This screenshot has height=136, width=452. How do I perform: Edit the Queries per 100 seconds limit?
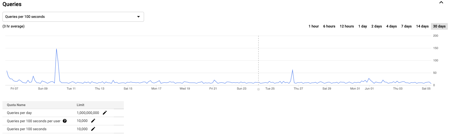pyautogui.click(x=93, y=129)
